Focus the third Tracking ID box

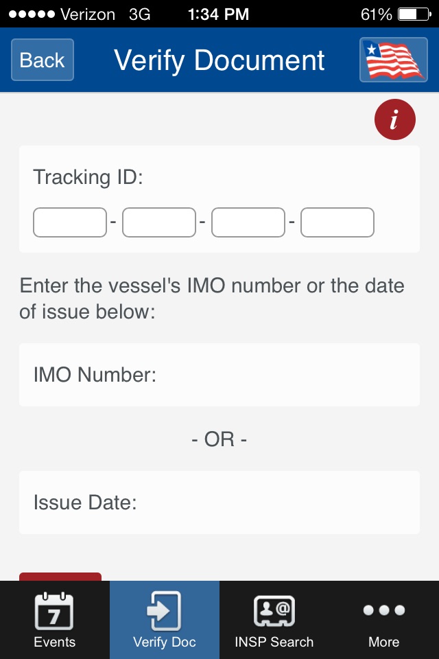(x=248, y=222)
